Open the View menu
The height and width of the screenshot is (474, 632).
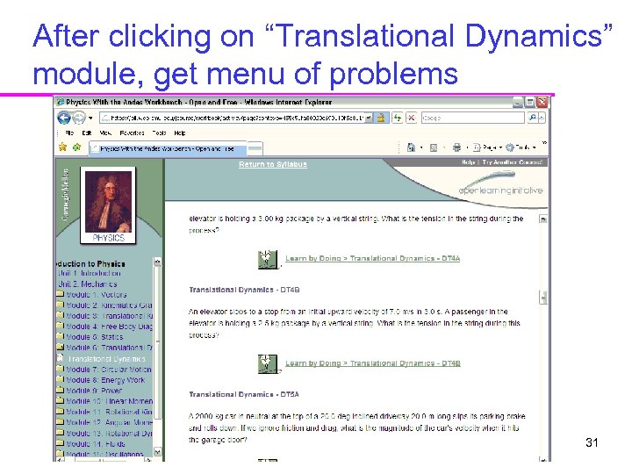point(105,133)
